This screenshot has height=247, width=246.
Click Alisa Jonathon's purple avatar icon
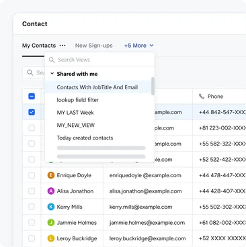(51, 191)
